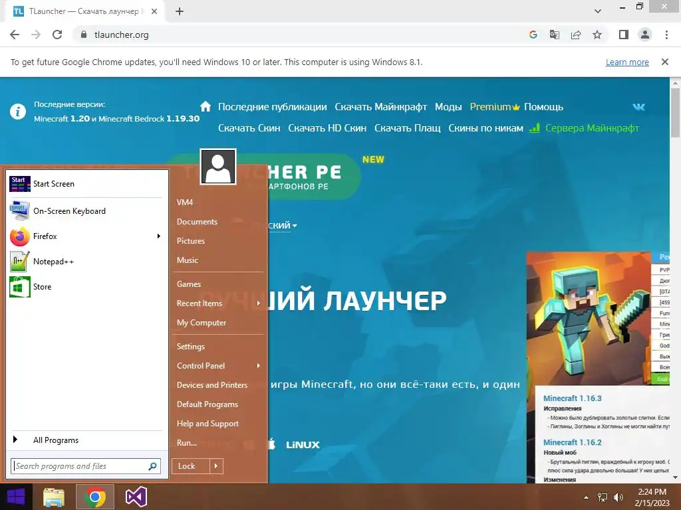Click the Minecraft 1.16.3 news link
Viewport: 681px width, 510px height.
[x=573, y=398]
